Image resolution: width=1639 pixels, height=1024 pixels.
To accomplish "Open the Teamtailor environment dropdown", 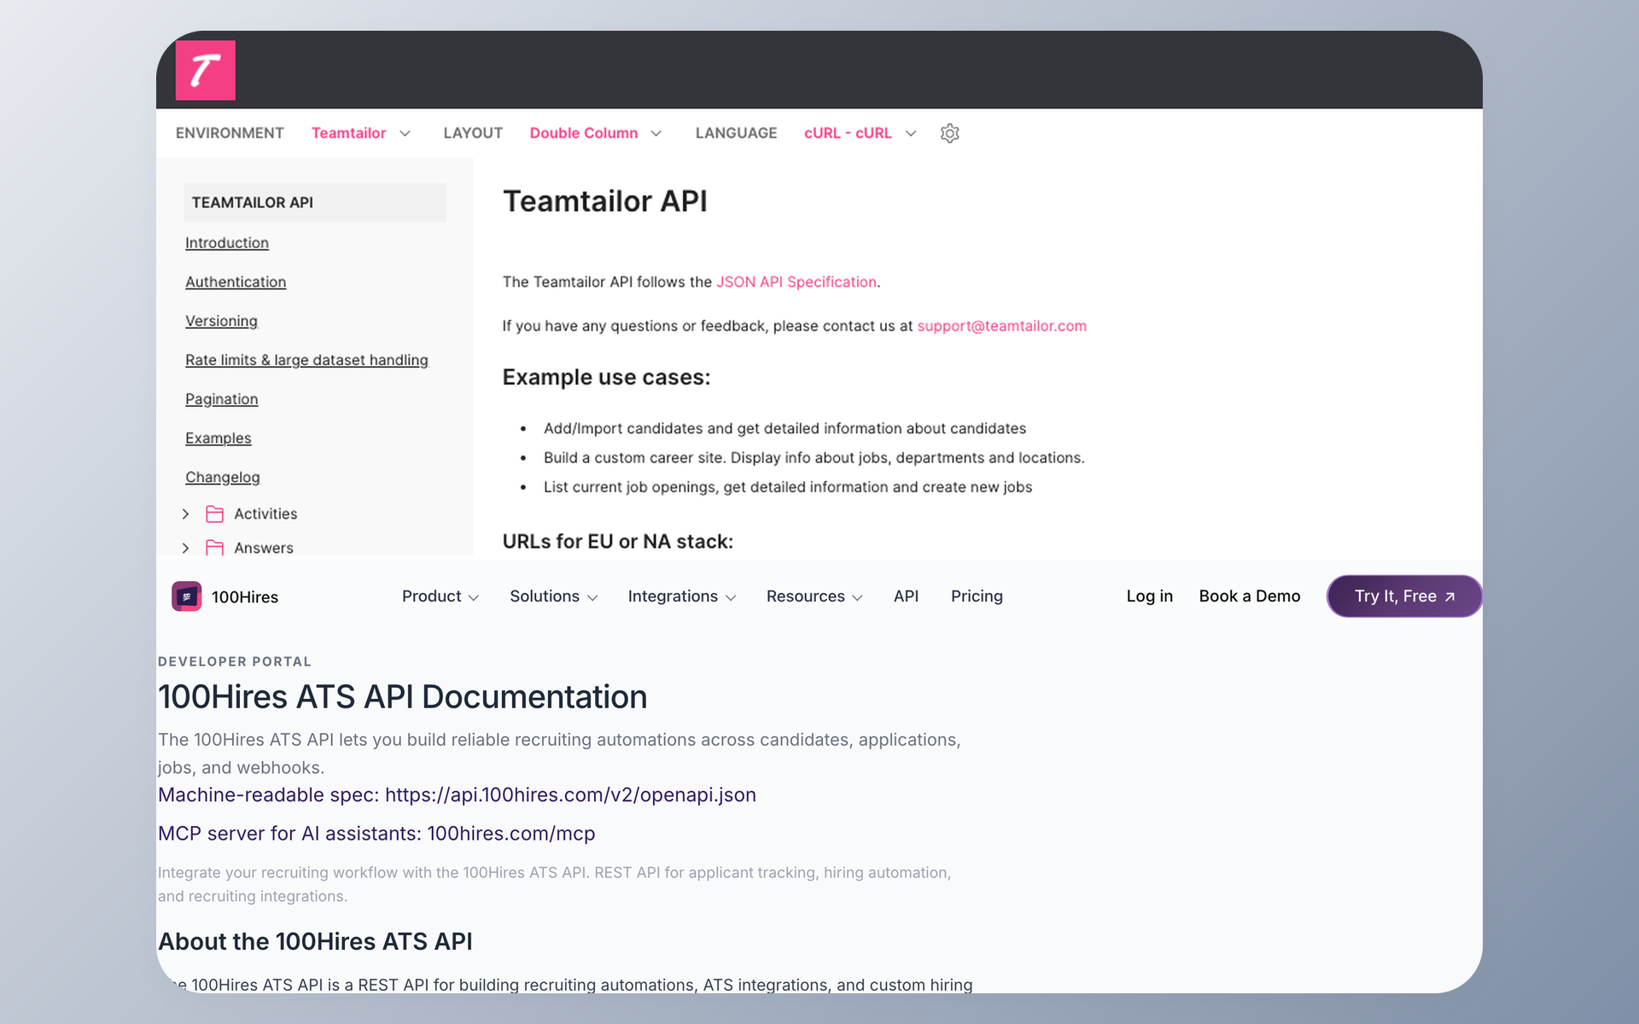I will tap(361, 133).
